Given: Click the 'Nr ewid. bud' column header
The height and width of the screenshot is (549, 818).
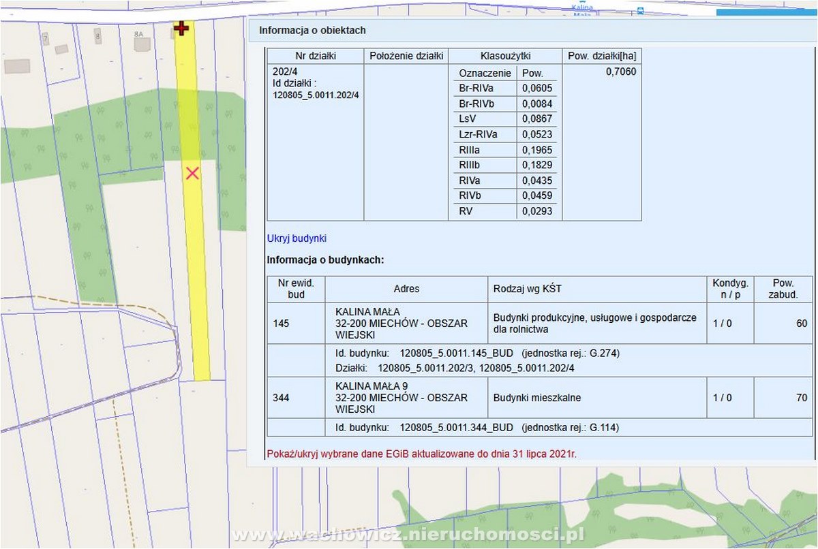Looking at the screenshot, I should (x=297, y=289).
